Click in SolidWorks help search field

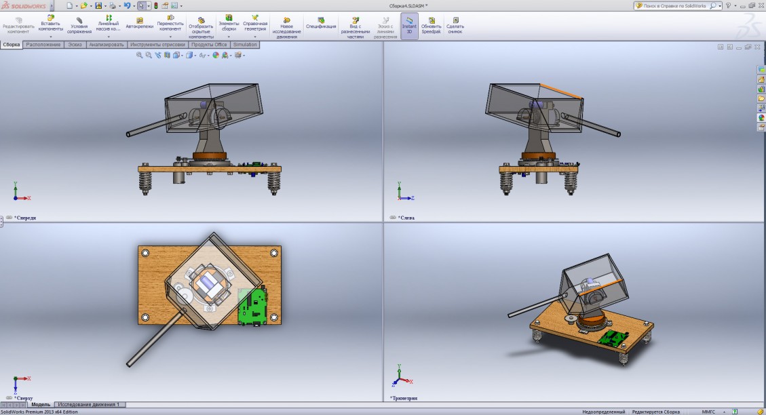tap(674, 6)
